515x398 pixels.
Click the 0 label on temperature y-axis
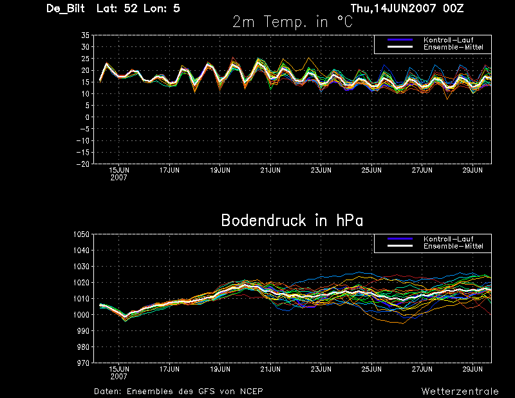(x=87, y=117)
